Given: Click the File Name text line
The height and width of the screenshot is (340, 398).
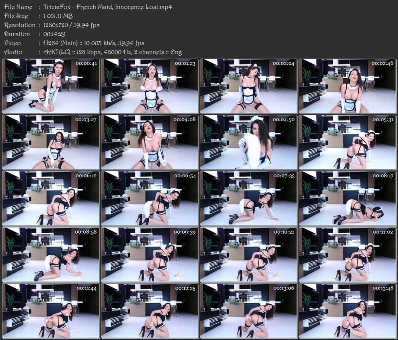Looking at the screenshot, I should click(x=108, y=7).
